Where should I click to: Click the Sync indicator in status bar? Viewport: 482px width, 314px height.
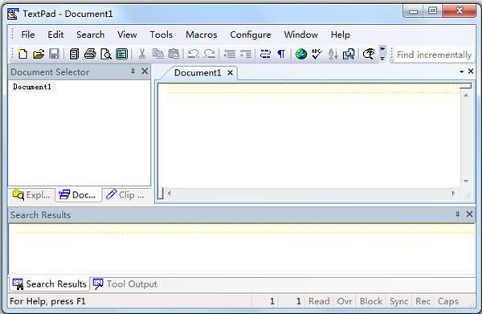398,301
